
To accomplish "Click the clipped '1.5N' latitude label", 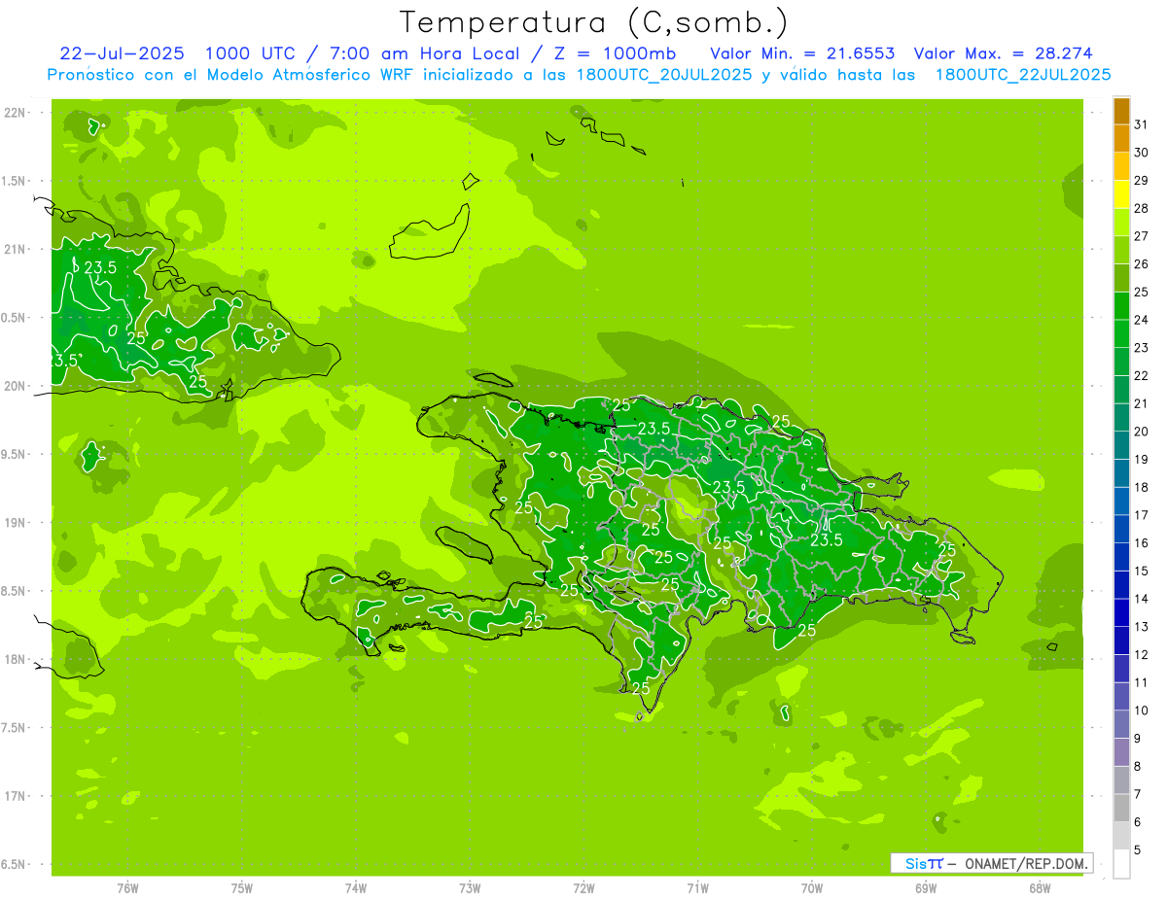I will (x=15, y=181).
